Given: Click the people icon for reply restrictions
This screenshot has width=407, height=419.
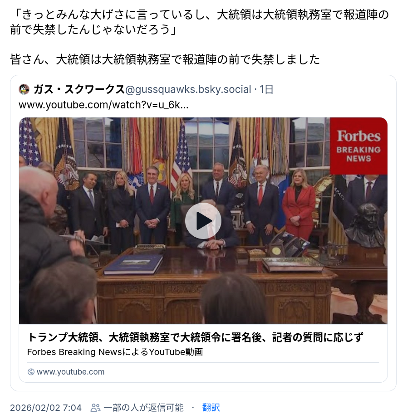Looking at the screenshot, I should click(95, 408).
